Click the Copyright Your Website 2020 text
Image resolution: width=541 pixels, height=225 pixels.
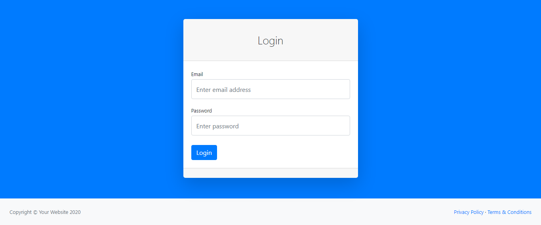coord(45,212)
